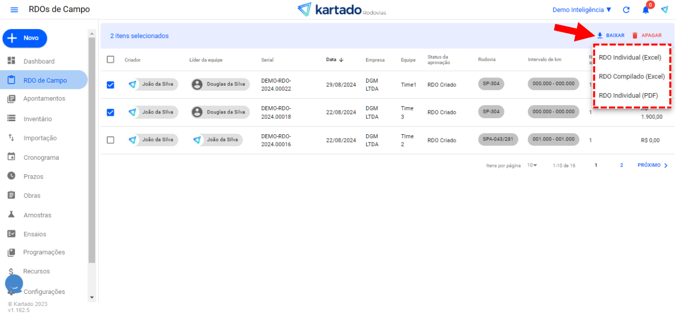Image resolution: width=676 pixels, height=321 pixels.
Task: Open the notifications bell
Action: tap(645, 10)
